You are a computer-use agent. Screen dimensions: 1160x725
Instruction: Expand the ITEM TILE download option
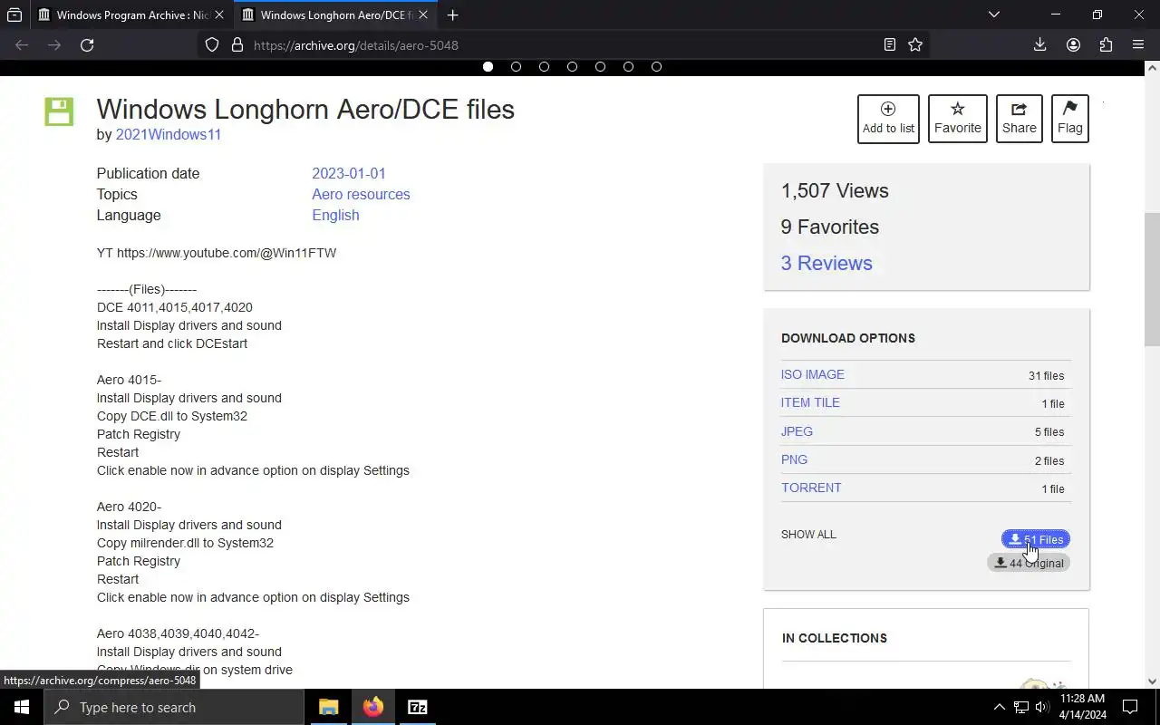point(810,402)
